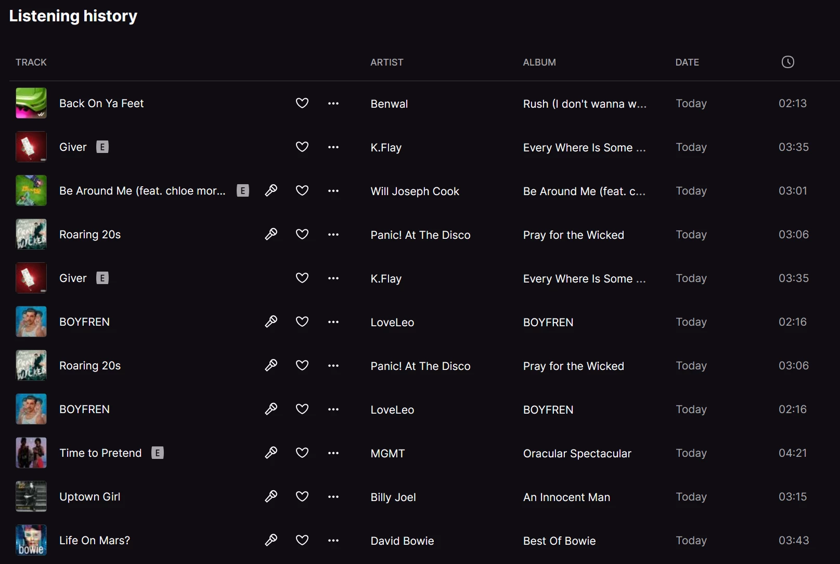The width and height of the screenshot is (840, 564).
Task: Open ellipsis menu for Uptown Girl
Action: (x=333, y=497)
